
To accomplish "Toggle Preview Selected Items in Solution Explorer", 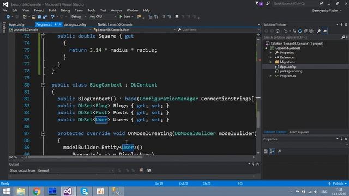I will 325,31.
